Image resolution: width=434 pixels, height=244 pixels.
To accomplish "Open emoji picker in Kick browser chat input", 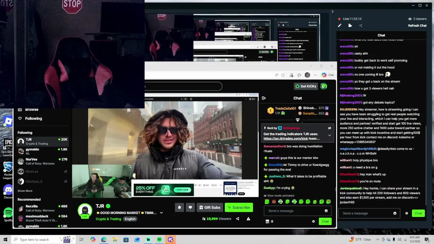I will (x=326, y=211).
